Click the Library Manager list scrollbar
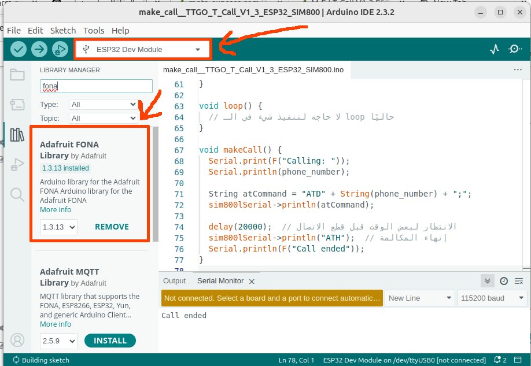The height and width of the screenshot is (366, 531). pyautogui.click(x=156, y=184)
